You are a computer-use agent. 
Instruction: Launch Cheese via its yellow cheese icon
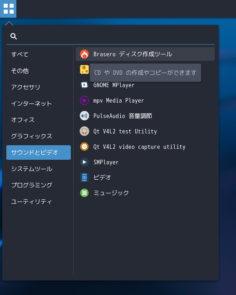[84, 69]
